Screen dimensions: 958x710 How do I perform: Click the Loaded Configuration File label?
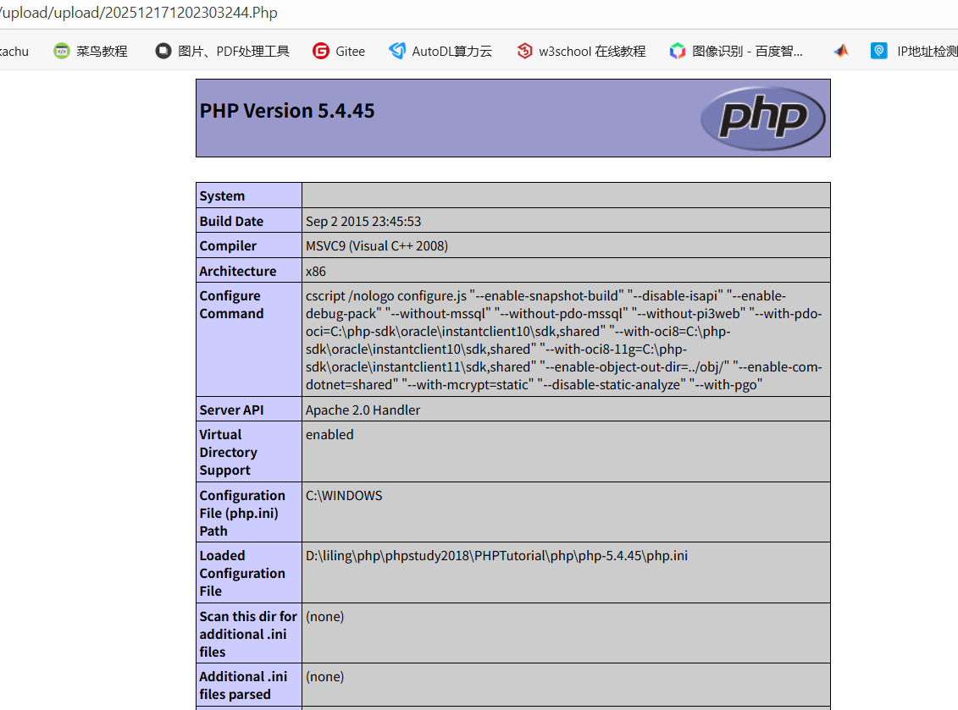pyautogui.click(x=242, y=573)
